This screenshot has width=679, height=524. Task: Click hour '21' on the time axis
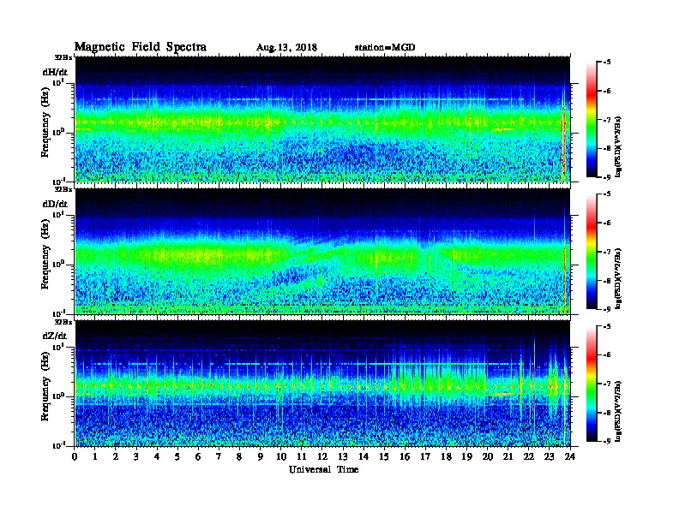508,456
